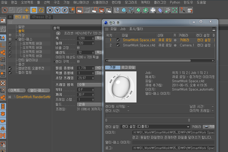Open the Python menu
This screenshot has height=152, width=228.
pos(175,3)
